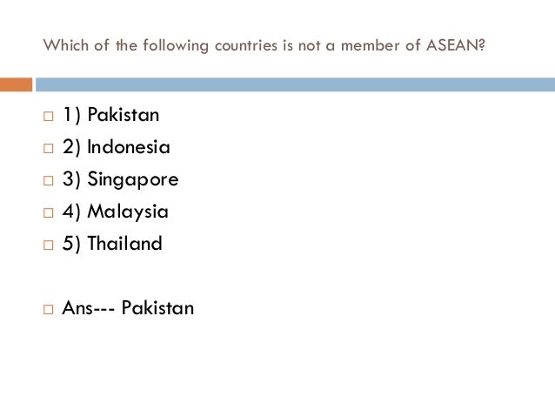The image size is (555, 417).
Task: Click the Pakistan option text
Action: coord(124,115)
